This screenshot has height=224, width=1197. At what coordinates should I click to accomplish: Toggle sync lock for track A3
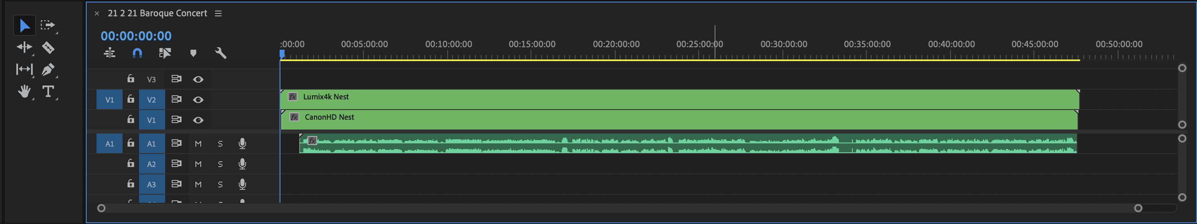(176, 184)
